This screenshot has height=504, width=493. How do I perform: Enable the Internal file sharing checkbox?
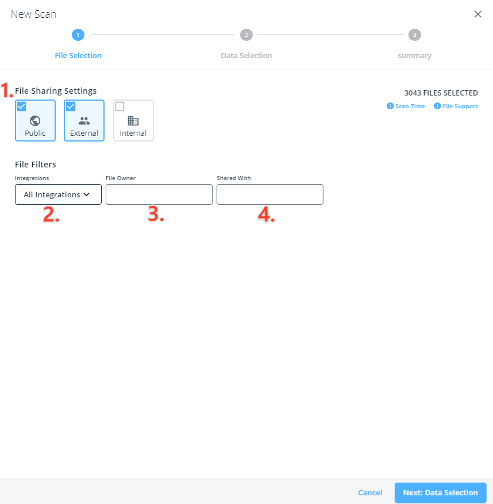click(120, 106)
